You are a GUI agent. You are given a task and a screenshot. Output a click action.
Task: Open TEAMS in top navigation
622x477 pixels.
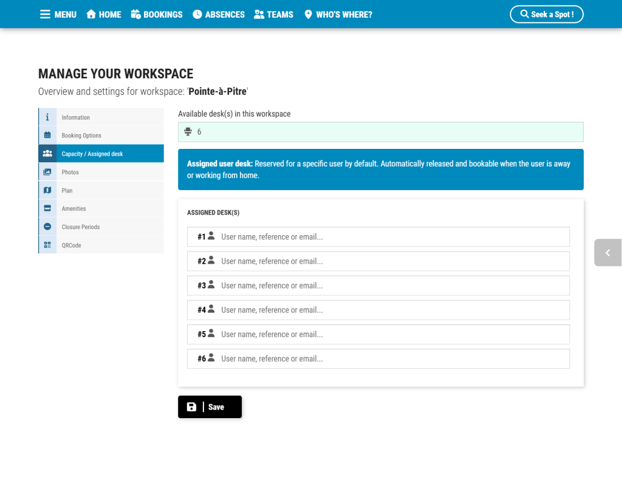[x=274, y=15]
